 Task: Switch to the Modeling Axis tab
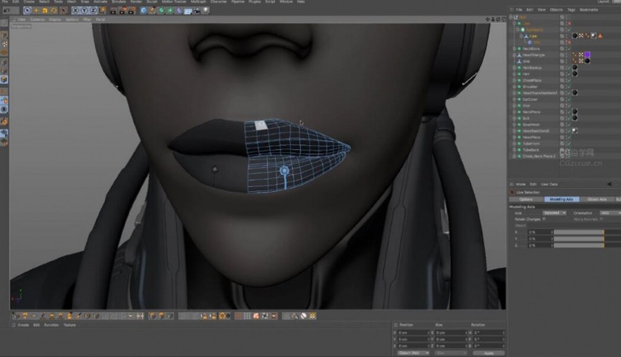click(x=562, y=199)
